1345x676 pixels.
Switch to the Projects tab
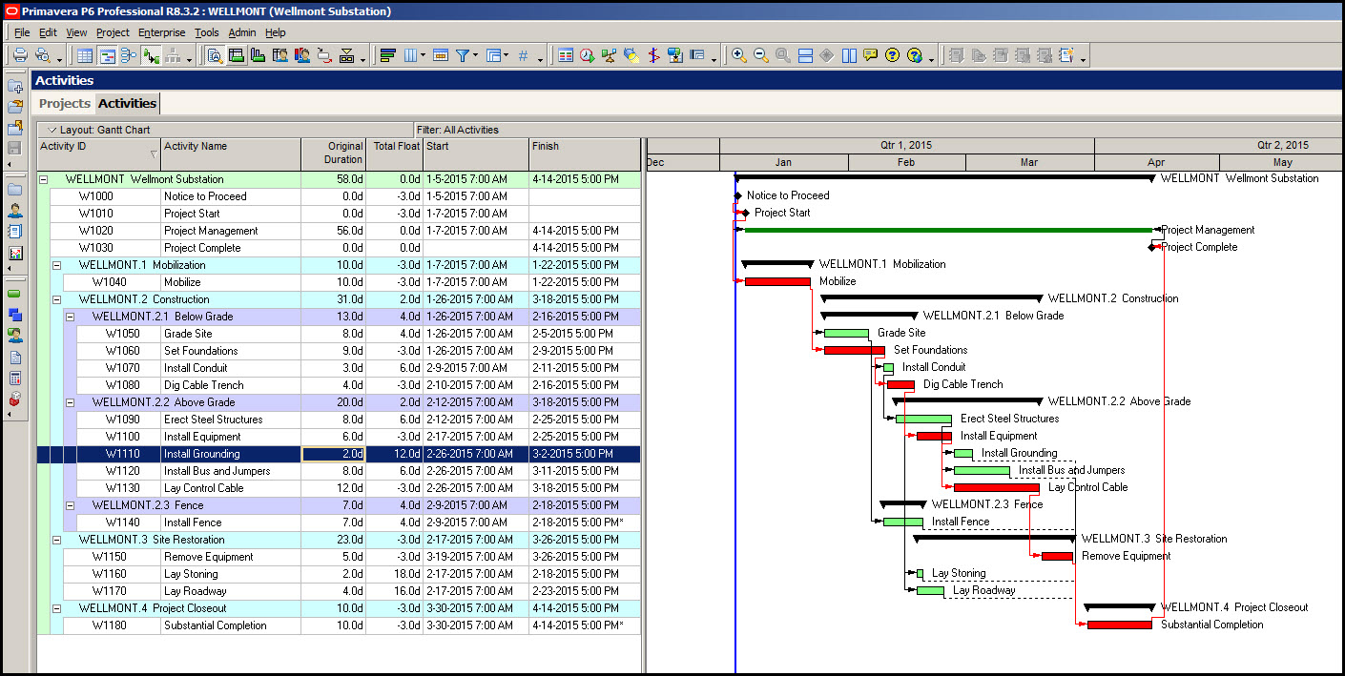point(65,103)
